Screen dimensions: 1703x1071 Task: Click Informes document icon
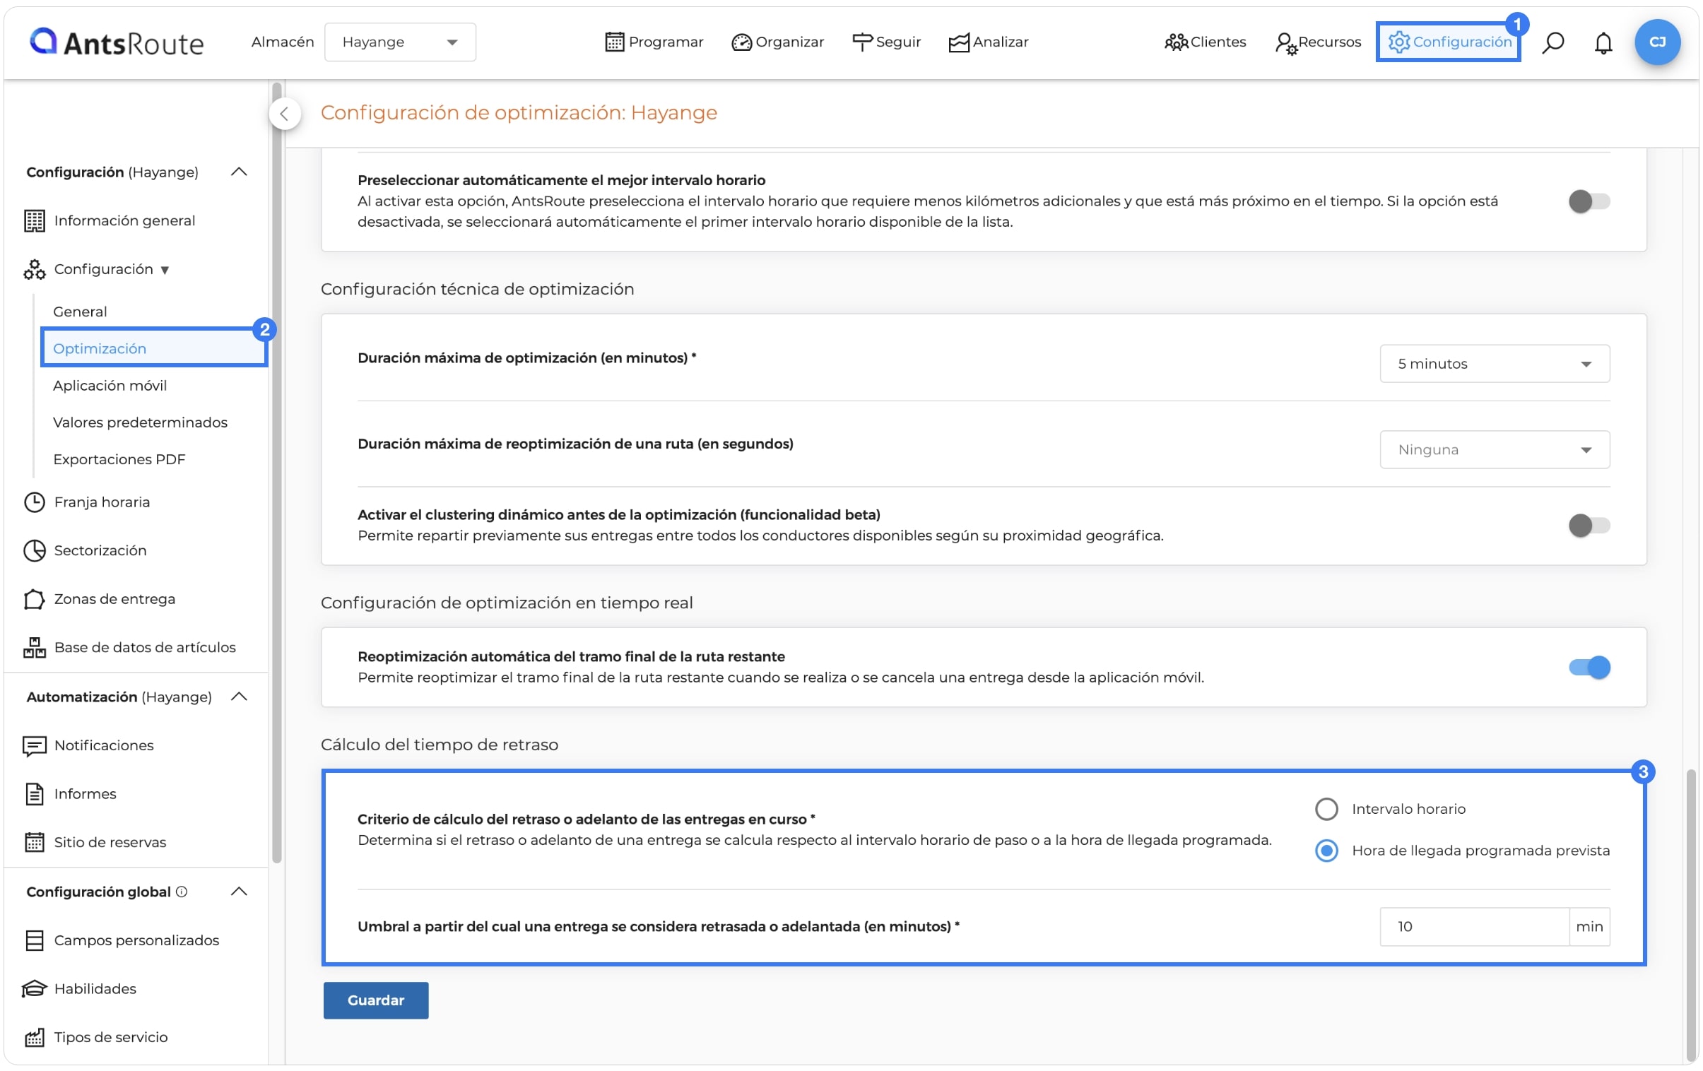pos(34,794)
